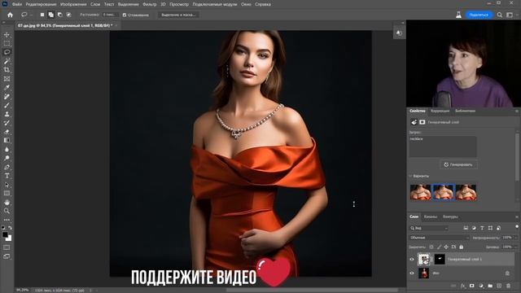This screenshot has width=521, height=293.
Task: Switch to the Каналы tab
Action: [x=431, y=216]
